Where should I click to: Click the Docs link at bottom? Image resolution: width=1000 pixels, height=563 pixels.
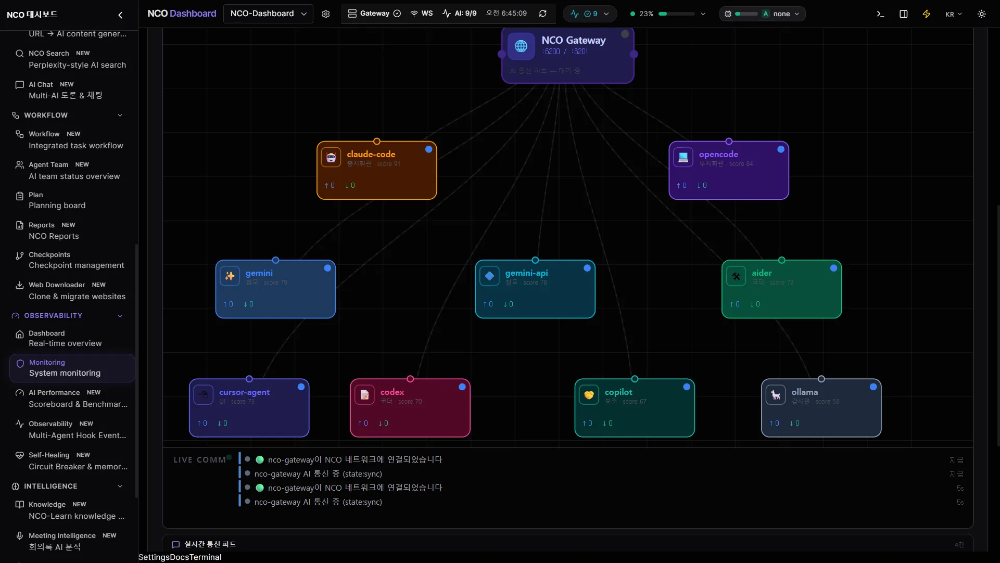pyautogui.click(x=180, y=557)
